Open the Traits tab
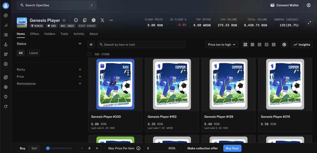The width and height of the screenshot is (317, 153). [64, 34]
